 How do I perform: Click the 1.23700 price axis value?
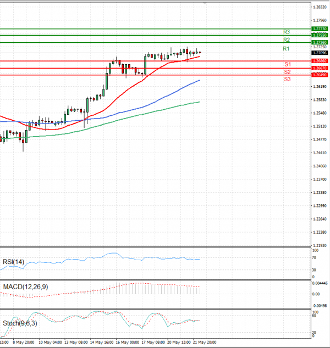(x=320, y=179)
